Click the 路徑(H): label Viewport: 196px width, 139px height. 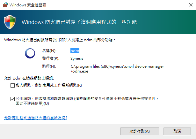coord(49,66)
